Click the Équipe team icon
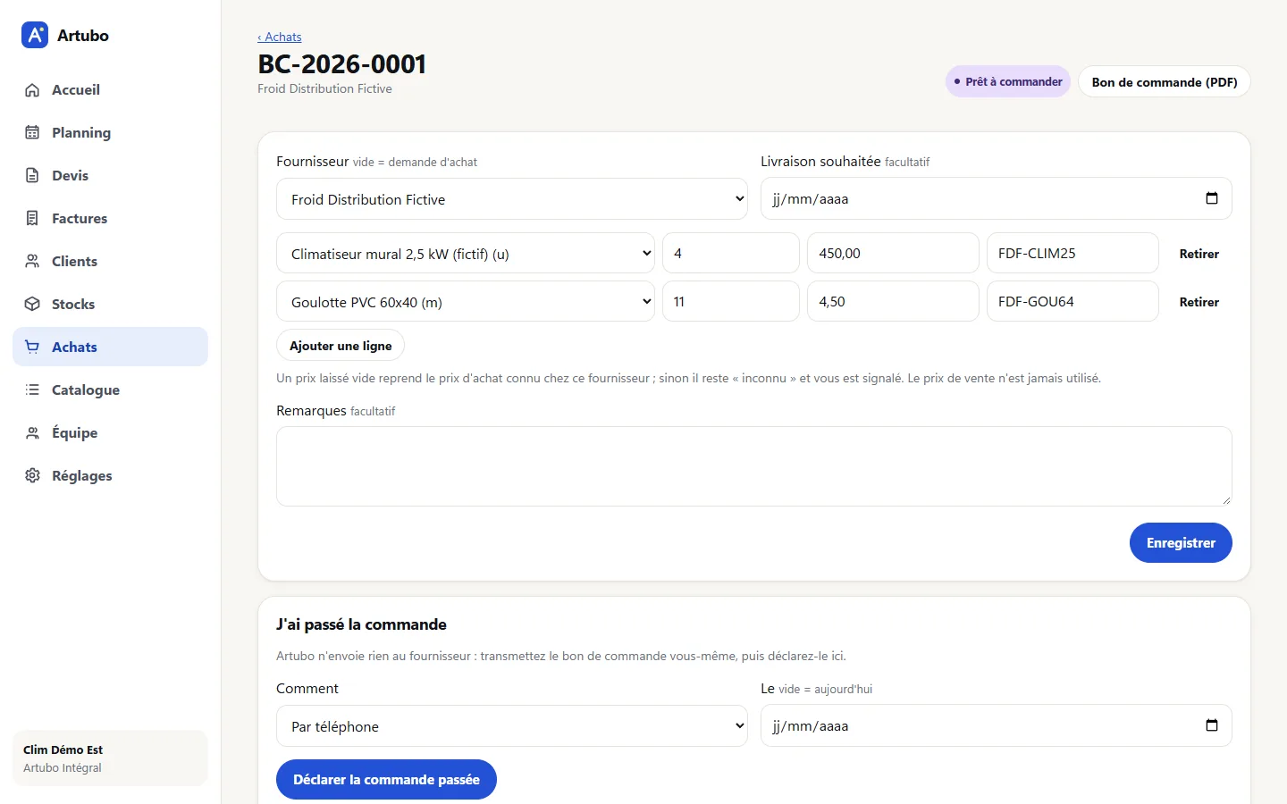Image resolution: width=1287 pixels, height=804 pixels. click(x=32, y=433)
